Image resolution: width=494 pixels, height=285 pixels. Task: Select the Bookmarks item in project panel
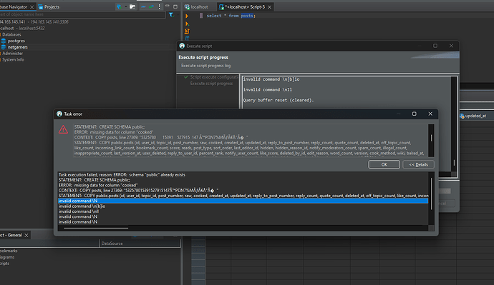(x=9, y=251)
